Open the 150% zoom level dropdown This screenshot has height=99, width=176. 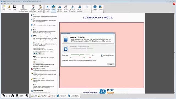pos(22,96)
